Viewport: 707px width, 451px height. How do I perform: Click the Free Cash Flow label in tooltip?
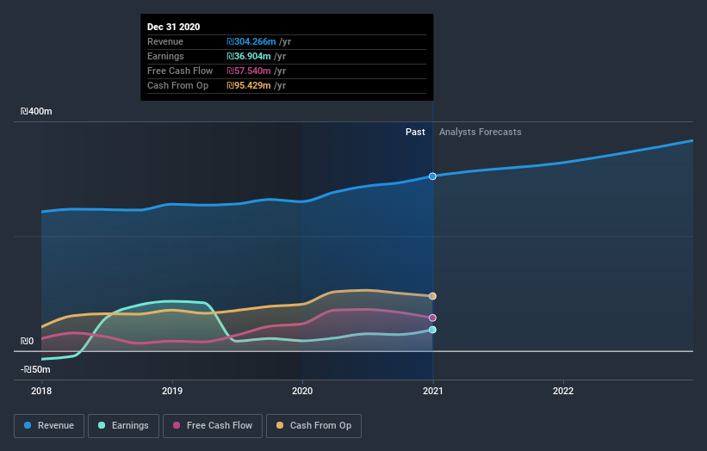(180, 71)
